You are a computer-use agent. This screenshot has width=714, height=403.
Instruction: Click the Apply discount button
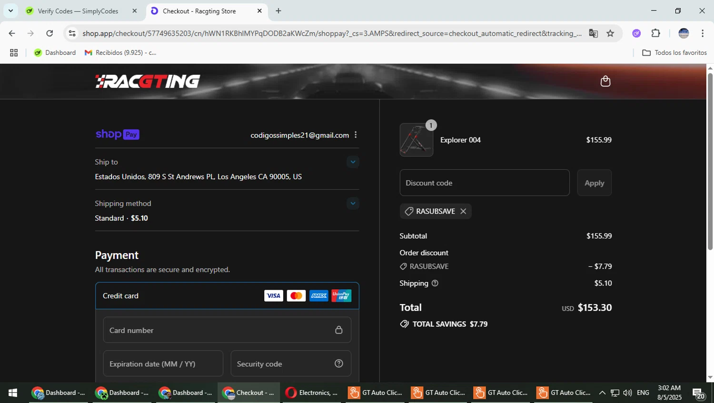(594, 183)
